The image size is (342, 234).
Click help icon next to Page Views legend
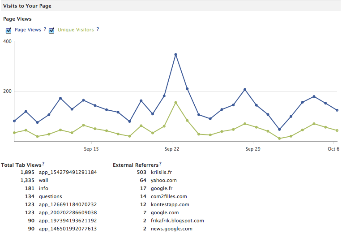click(x=45, y=30)
